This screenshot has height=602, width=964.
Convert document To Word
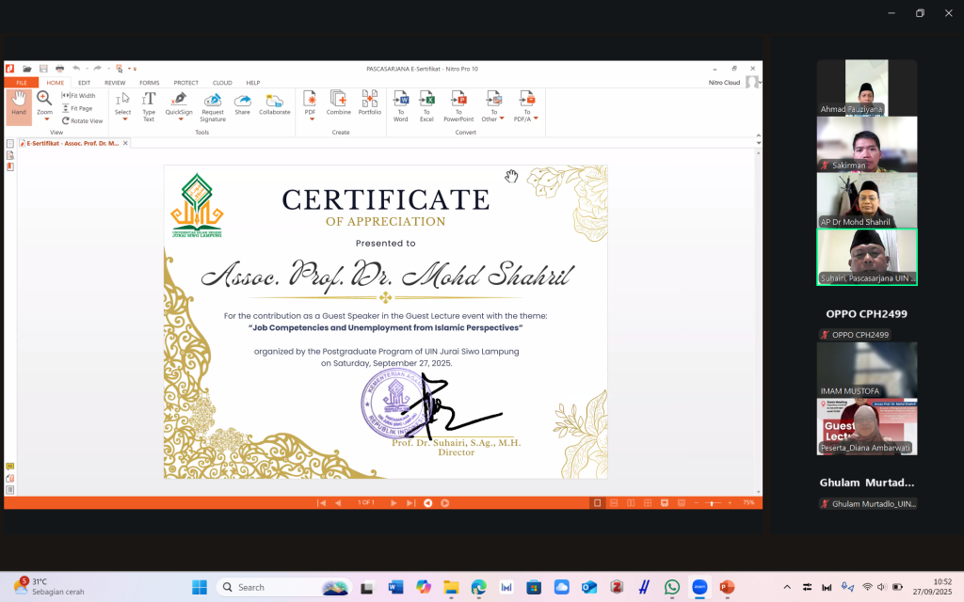(401, 104)
